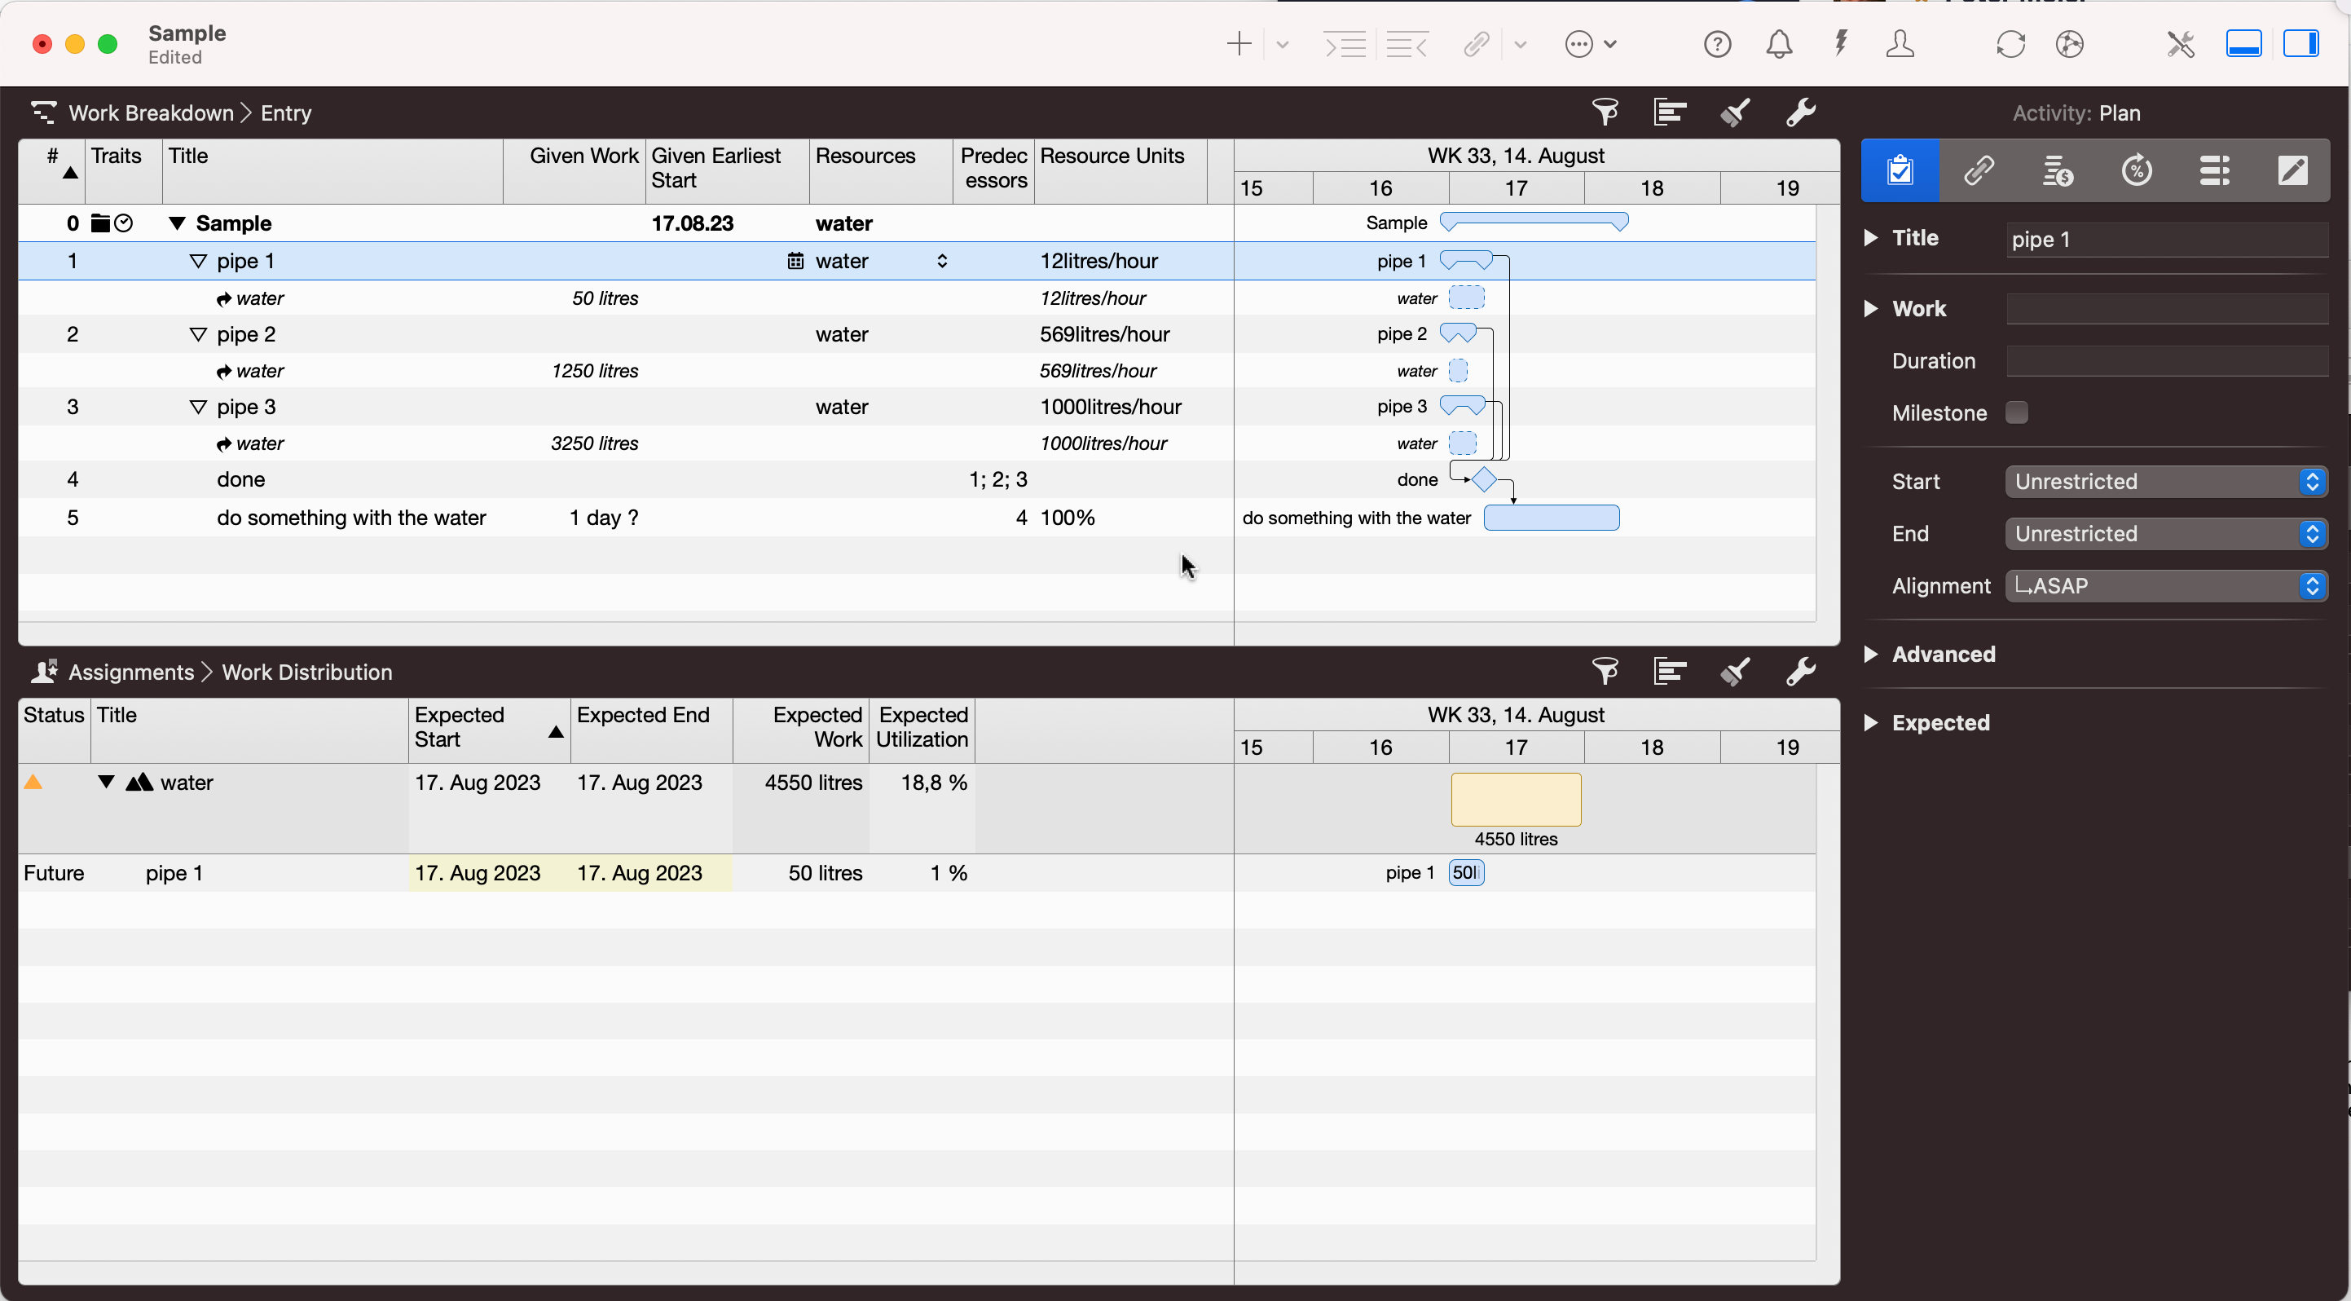Screen dimensions: 2351x1301
Task: Select the notes pencil inspector tab
Action: coord(2292,170)
